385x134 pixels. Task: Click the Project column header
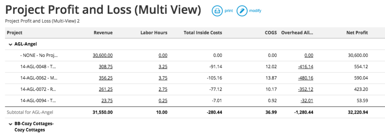[14, 33]
